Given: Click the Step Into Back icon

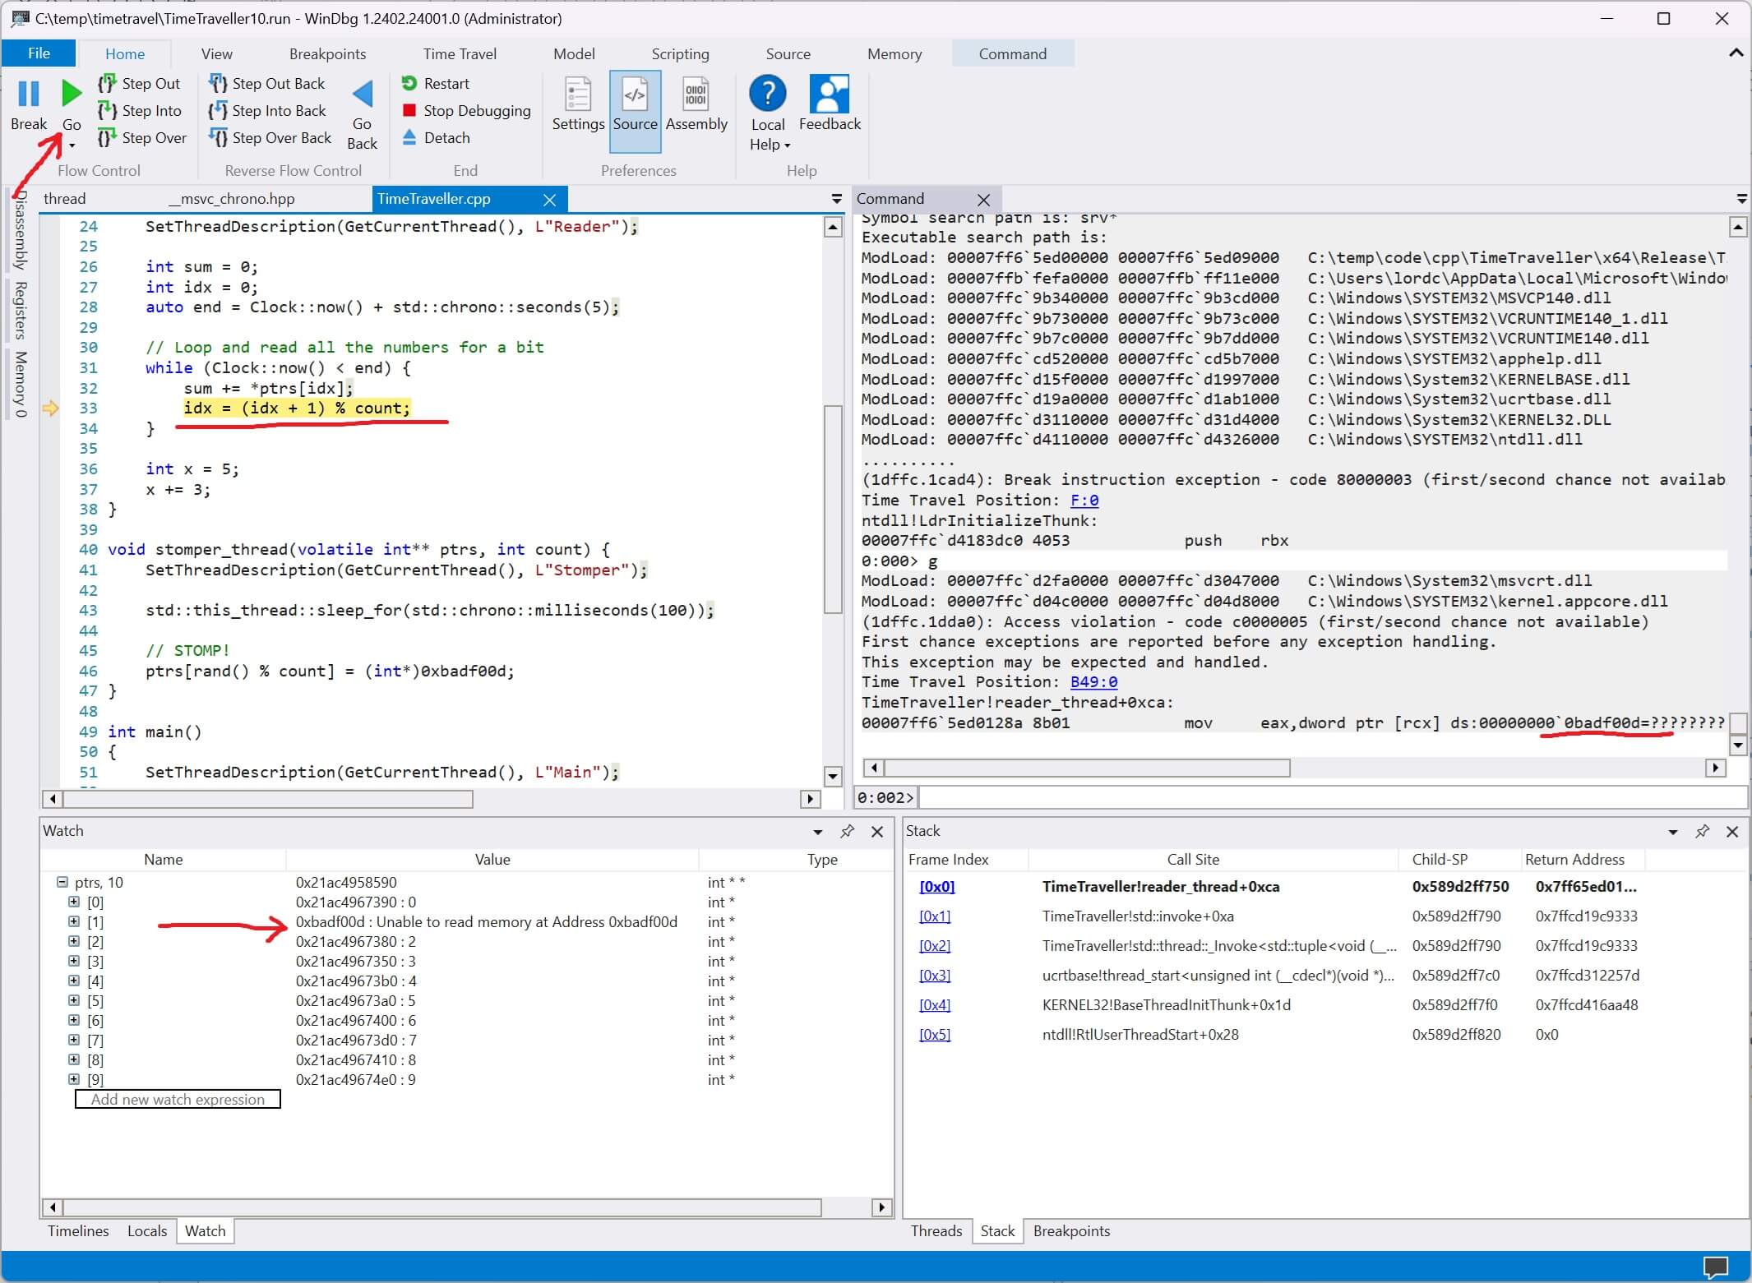Looking at the screenshot, I should tap(218, 110).
